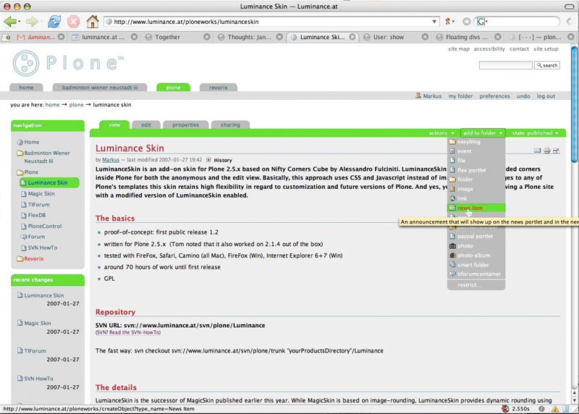Click the browser reload icon
The width and height of the screenshot is (579, 414).
pyautogui.click(x=55, y=21)
